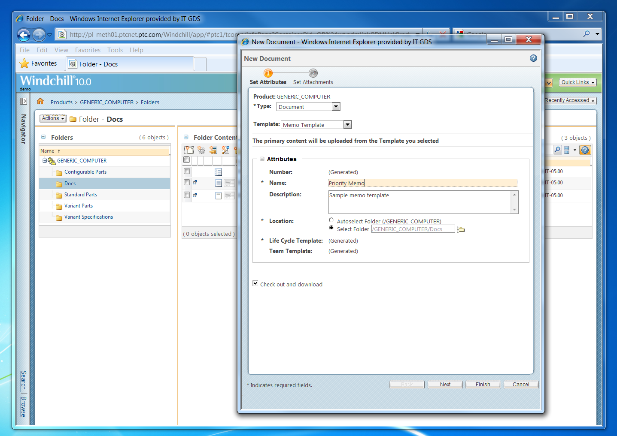Click the folder browse icon beside Select Folder field
This screenshot has height=436, width=617.
(x=460, y=229)
